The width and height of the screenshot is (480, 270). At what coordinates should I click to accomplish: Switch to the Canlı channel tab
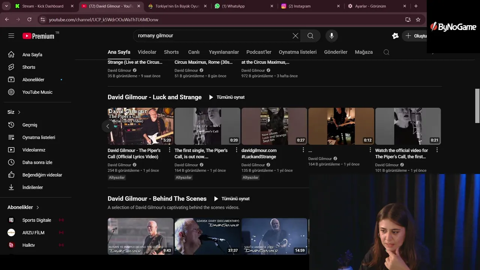194,52
